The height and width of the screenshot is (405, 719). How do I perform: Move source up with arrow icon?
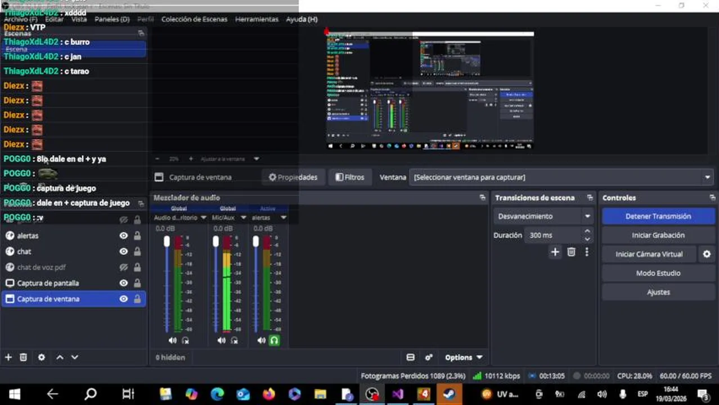click(x=60, y=357)
